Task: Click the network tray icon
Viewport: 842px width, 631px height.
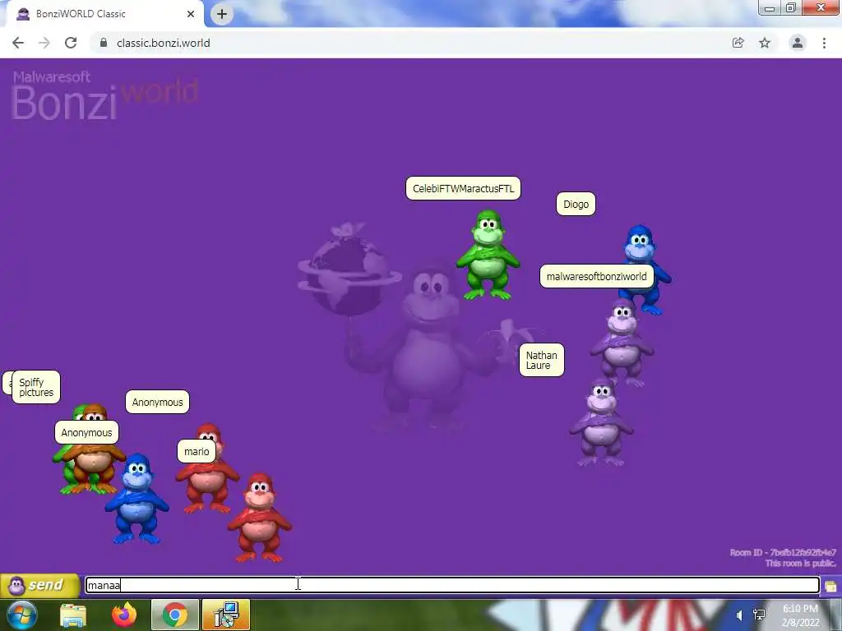Action: (759, 615)
